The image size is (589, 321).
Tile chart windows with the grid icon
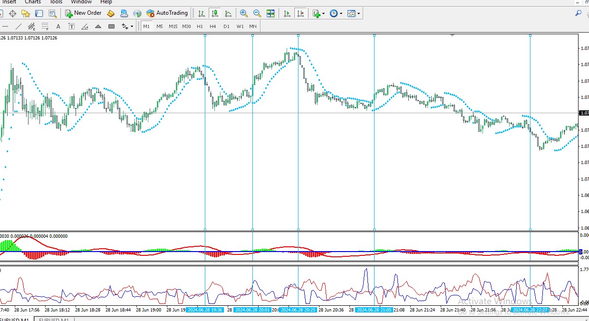pyautogui.click(x=270, y=13)
